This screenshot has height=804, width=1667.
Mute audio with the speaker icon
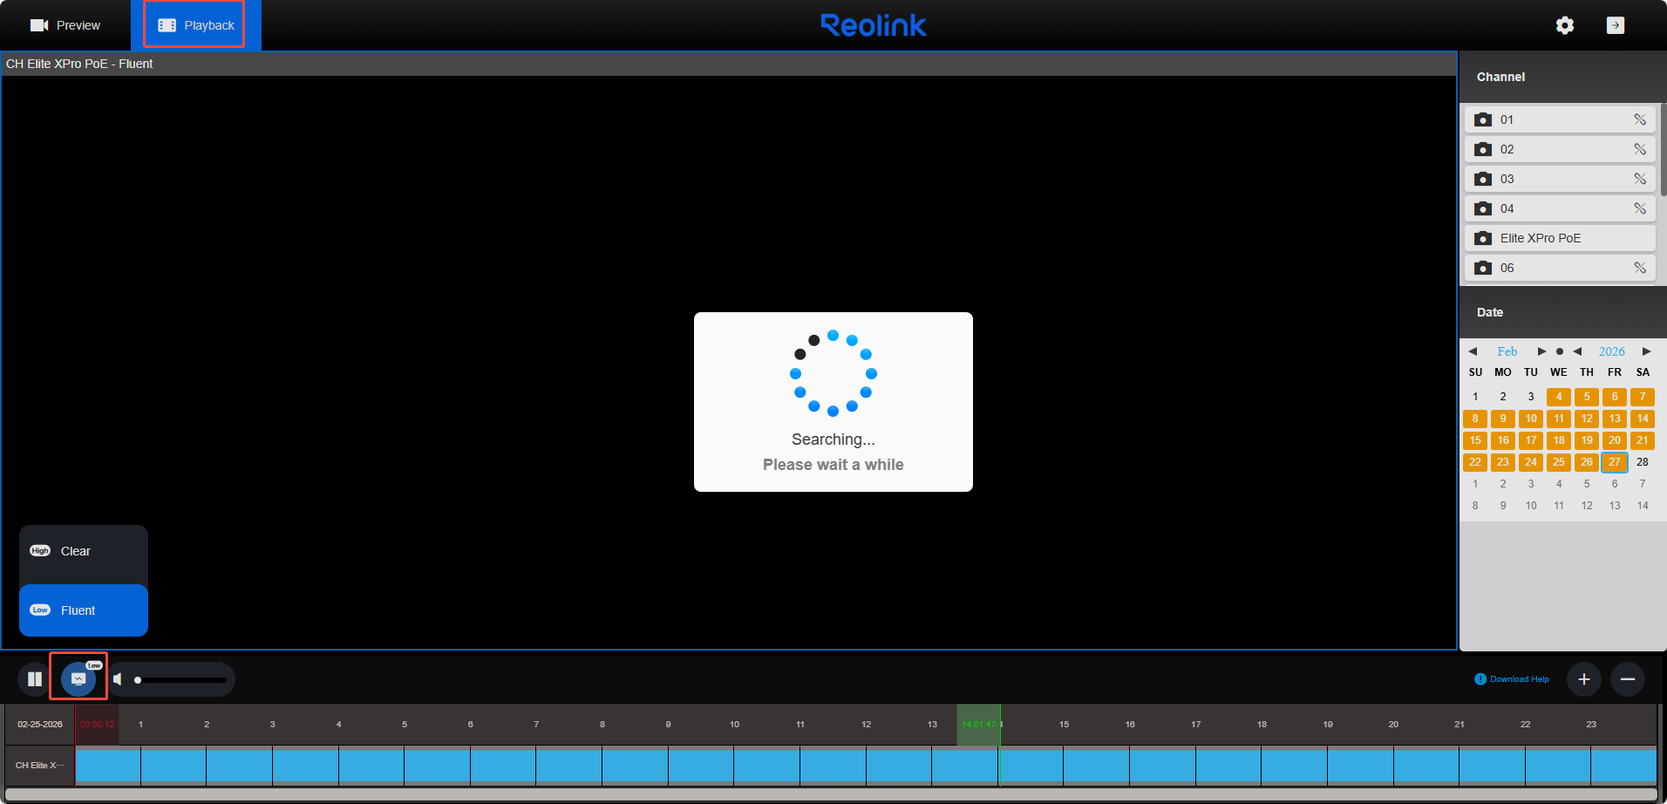(118, 679)
